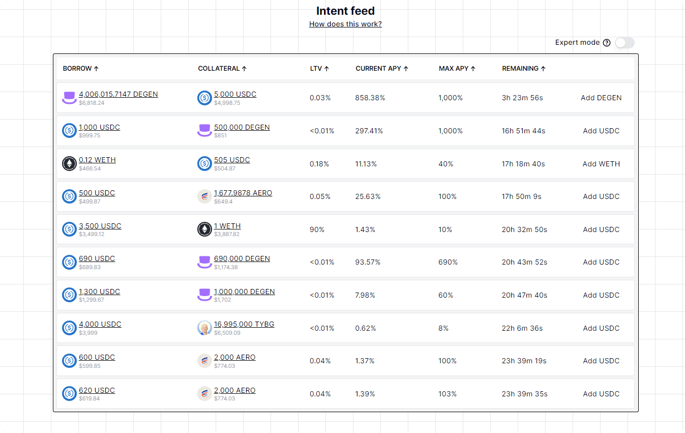Click the USDC icon beside 3,500 USDC

coord(69,229)
